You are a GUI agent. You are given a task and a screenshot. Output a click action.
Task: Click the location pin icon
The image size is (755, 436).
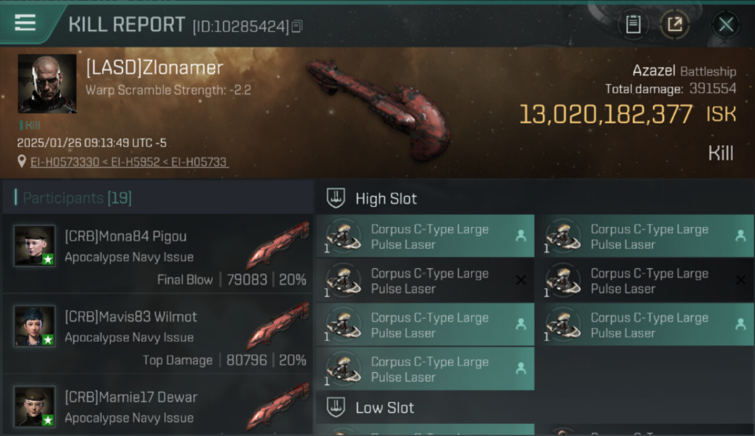point(22,162)
